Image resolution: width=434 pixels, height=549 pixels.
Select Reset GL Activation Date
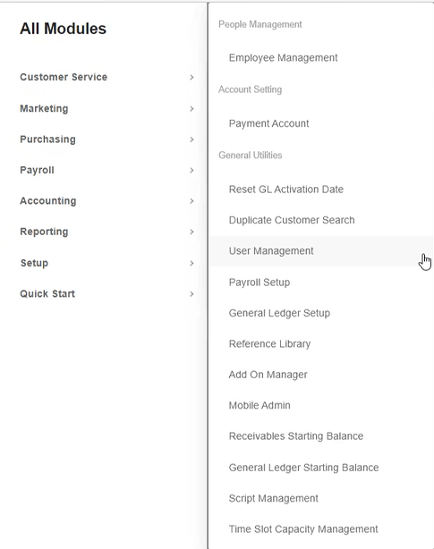coord(285,190)
